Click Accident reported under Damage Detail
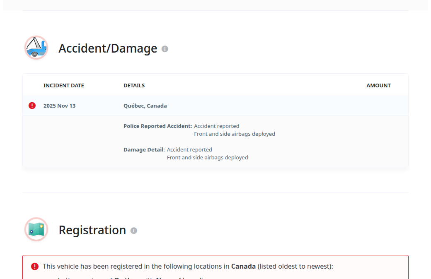 tap(189, 150)
